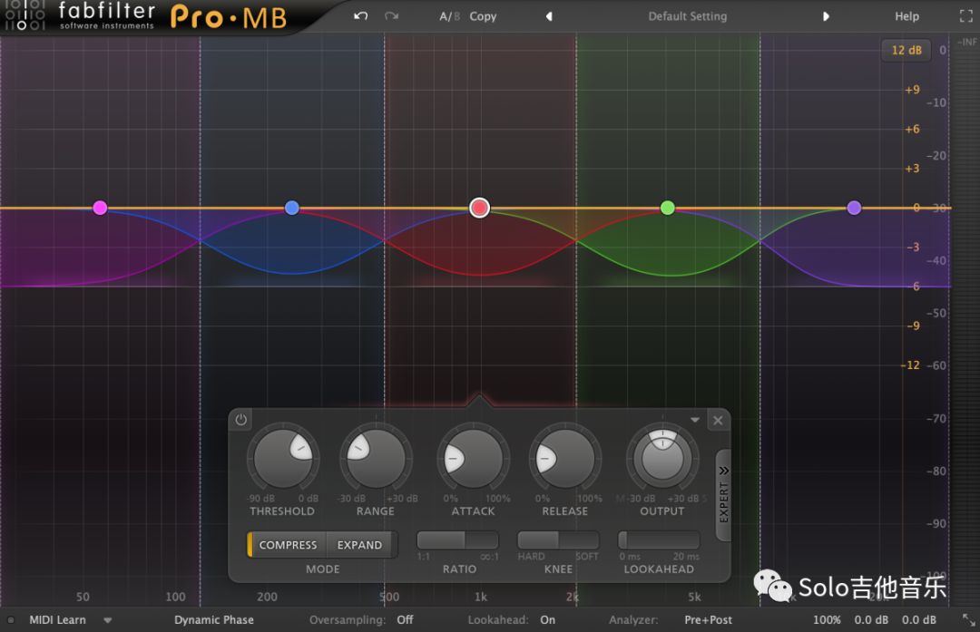The width and height of the screenshot is (980, 632).
Task: Click the resize handle icon in the bottom-right corner
Action: 968,619
